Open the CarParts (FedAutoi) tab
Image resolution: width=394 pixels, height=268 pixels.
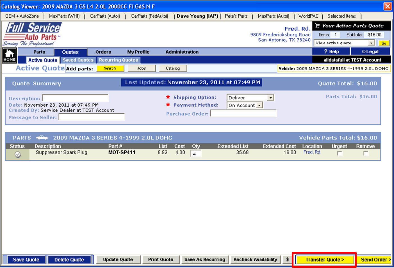click(150, 16)
